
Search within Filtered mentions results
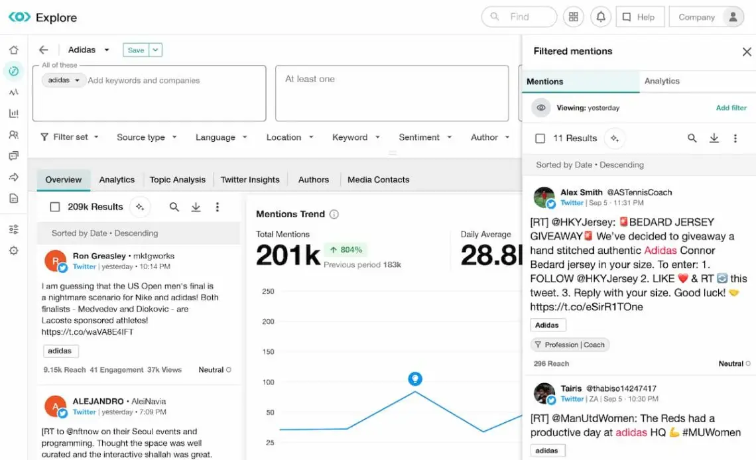tap(692, 138)
